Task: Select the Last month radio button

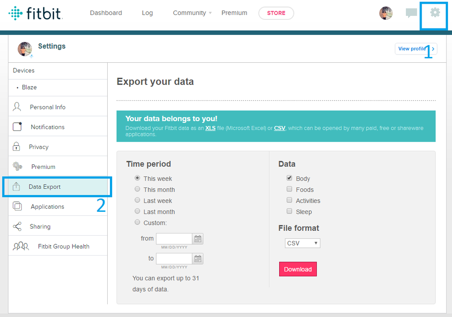Action: pyautogui.click(x=138, y=211)
